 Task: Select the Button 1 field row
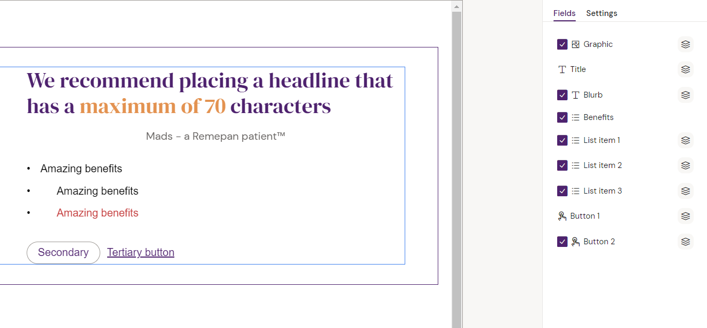pos(584,216)
